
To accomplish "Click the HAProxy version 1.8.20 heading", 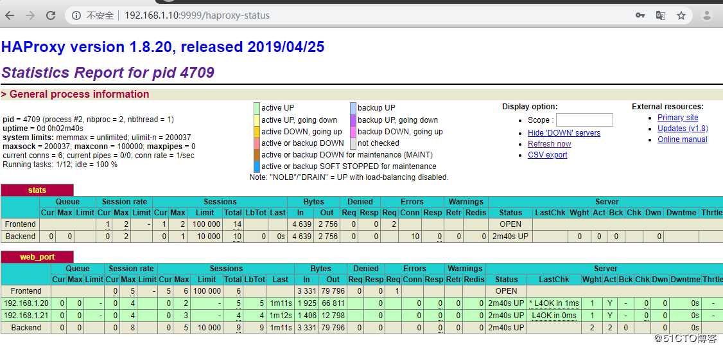I will tap(162, 47).
